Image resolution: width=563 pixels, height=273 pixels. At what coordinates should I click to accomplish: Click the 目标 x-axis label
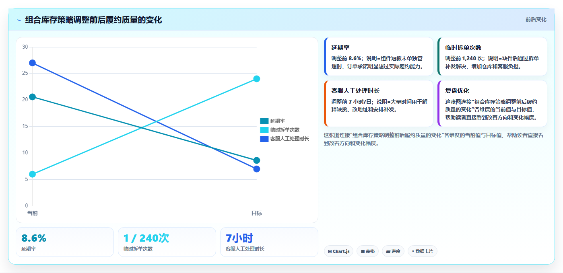(x=257, y=213)
